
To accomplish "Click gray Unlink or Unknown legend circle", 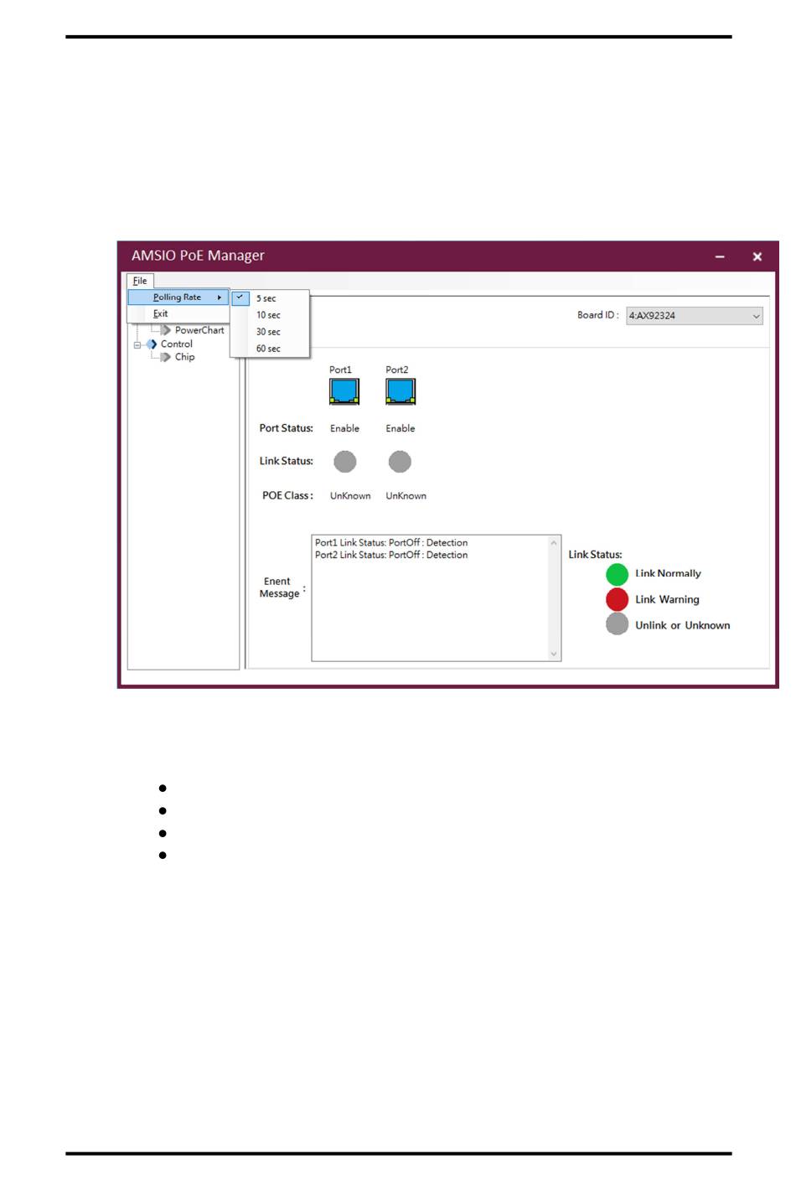I will click(x=618, y=624).
